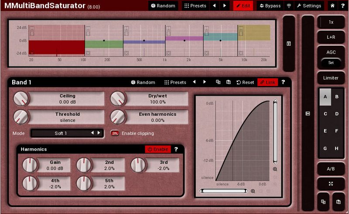This screenshot has width=349, height=214.
Task: Select preset slot A
Action: click(325, 97)
